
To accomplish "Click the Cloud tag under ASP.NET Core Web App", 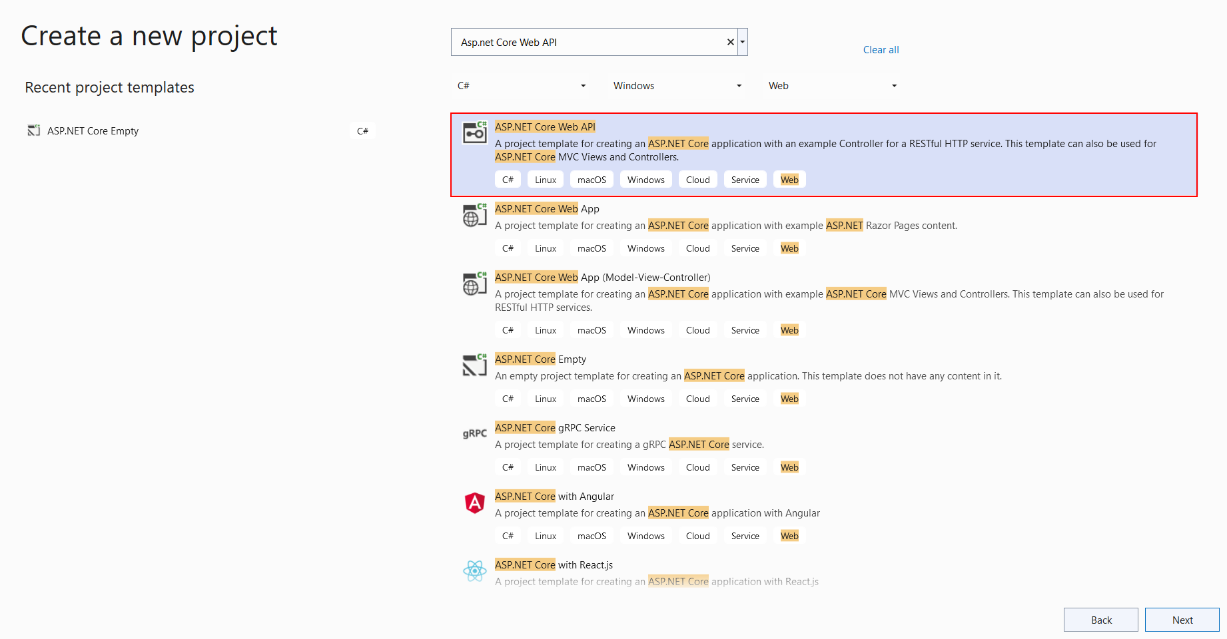I will pos(698,248).
